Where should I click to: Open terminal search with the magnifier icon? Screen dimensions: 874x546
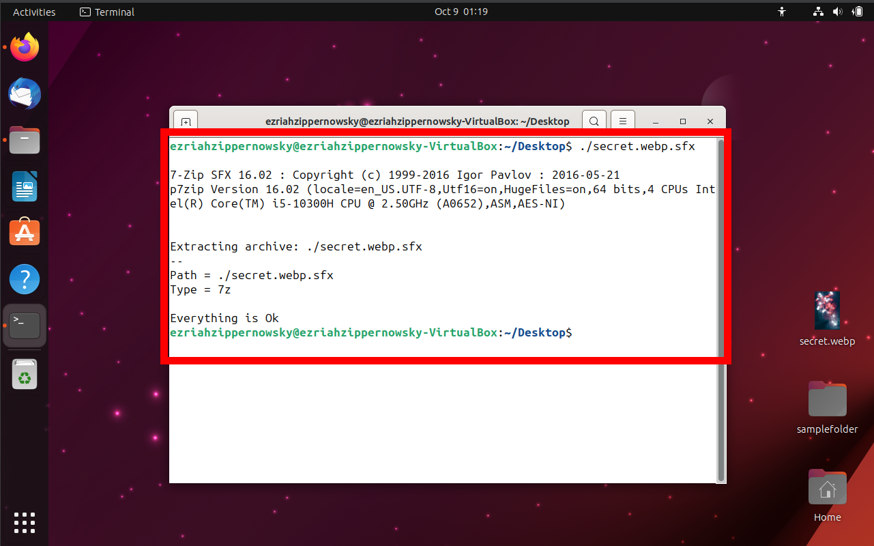[x=594, y=120]
